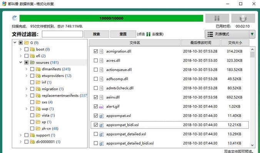This screenshot has width=260, height=153.
Task: Click the migration folder icon
Action: point(38,89)
